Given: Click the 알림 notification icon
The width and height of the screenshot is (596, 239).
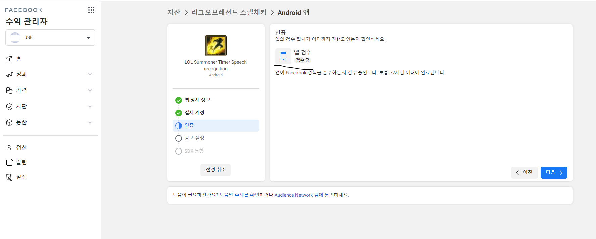Looking at the screenshot, I should [x=9, y=162].
